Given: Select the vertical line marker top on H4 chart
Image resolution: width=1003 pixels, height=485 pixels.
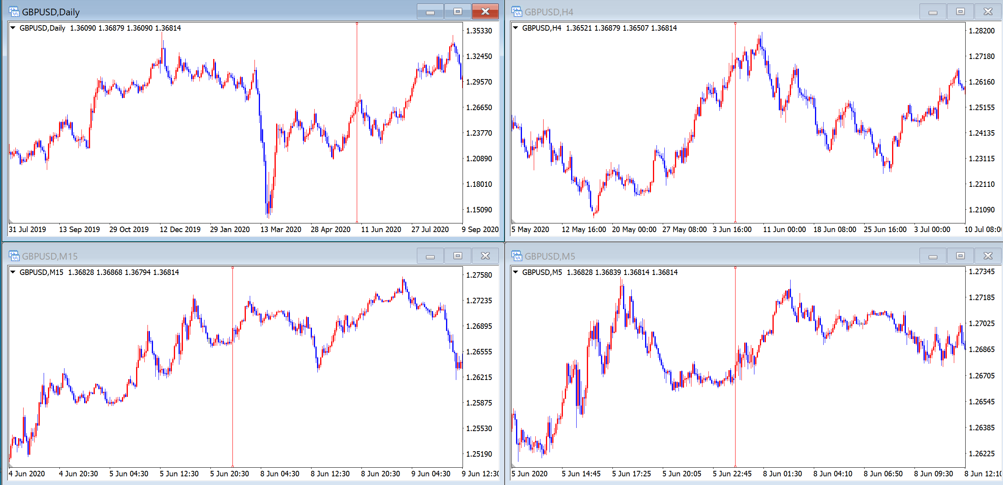Looking at the screenshot, I should click(735, 24).
